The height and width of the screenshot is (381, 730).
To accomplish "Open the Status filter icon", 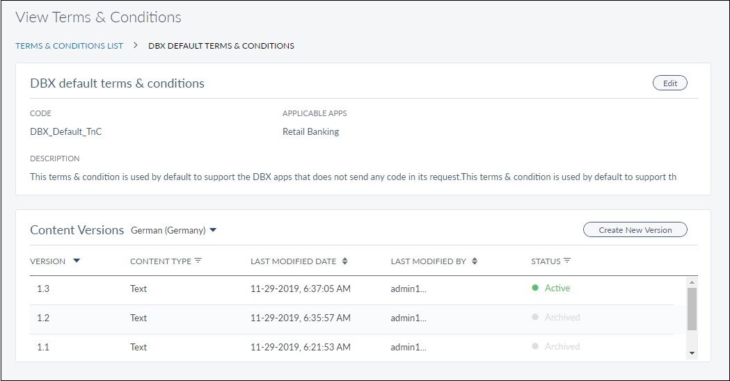I will (x=567, y=261).
